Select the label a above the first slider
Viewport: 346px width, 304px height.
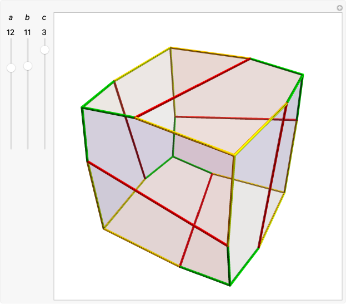click(11, 18)
